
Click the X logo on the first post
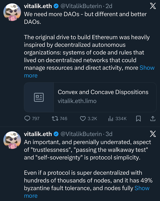pyautogui.click(x=153, y=6)
